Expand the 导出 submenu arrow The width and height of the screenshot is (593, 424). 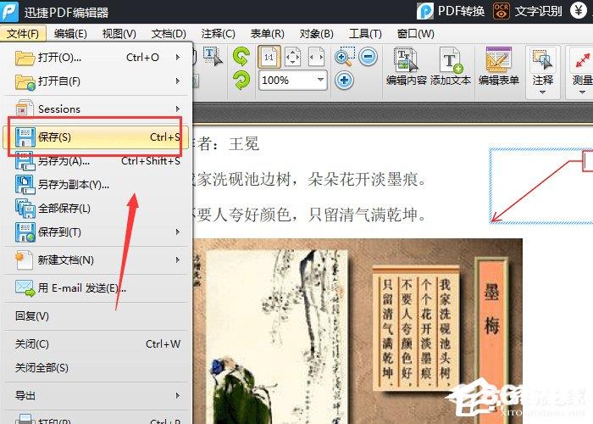coord(178,396)
